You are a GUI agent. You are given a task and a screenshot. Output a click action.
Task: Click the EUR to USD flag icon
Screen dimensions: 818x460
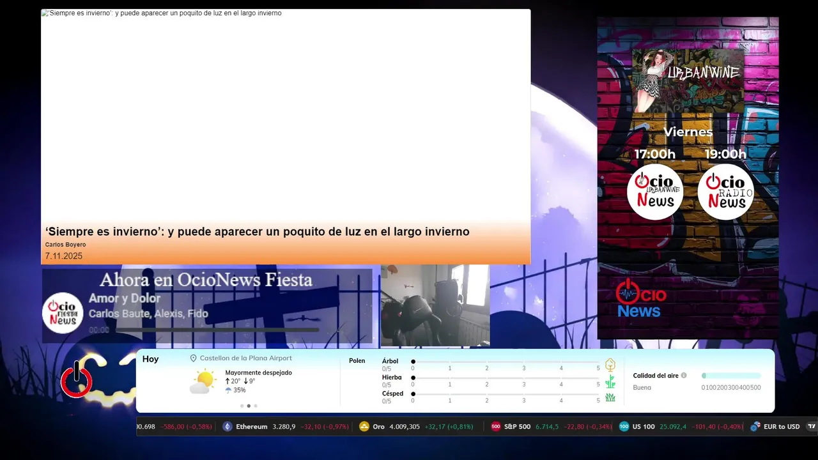click(755, 427)
